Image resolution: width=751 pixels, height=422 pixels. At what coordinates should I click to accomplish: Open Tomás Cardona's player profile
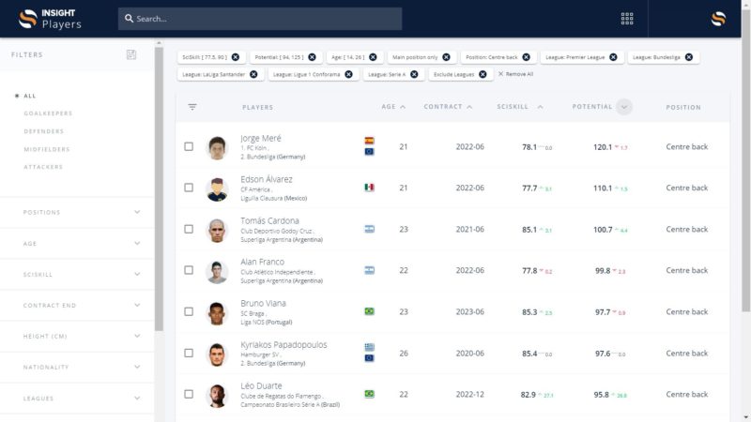269,220
